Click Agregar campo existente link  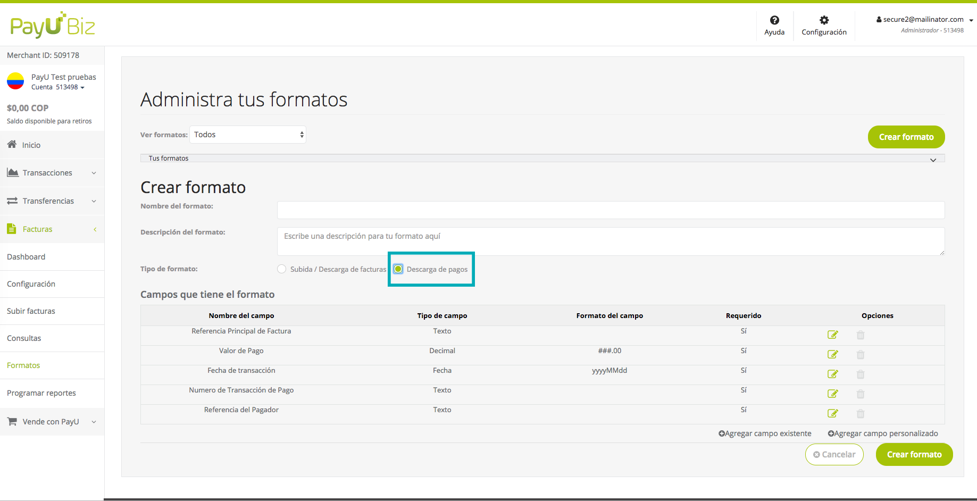[765, 433]
